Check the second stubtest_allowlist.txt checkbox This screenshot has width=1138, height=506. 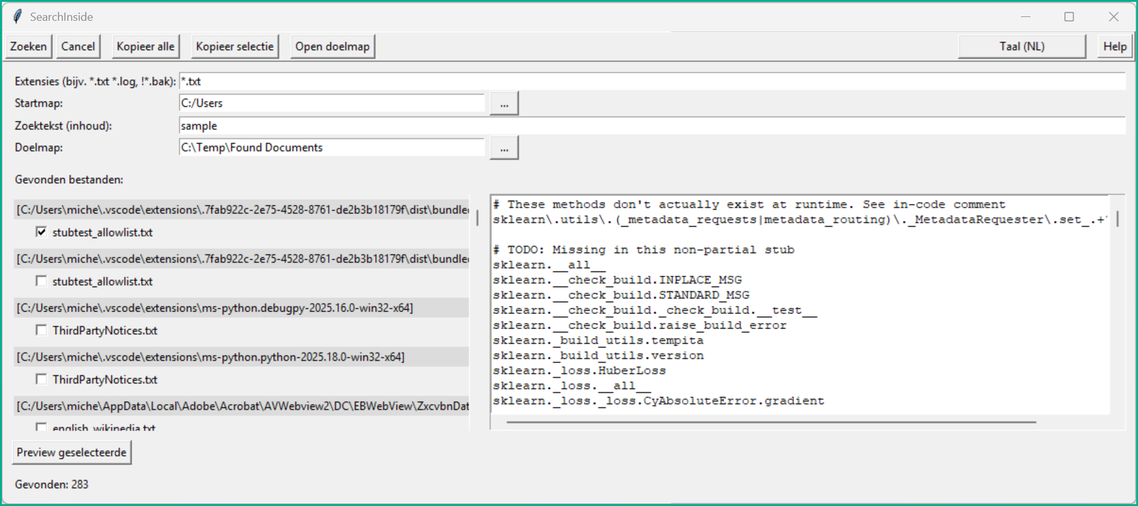[x=42, y=281]
